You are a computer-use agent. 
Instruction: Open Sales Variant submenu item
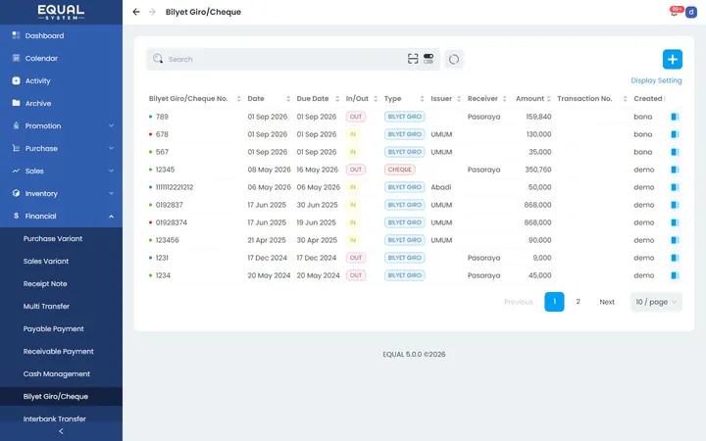point(46,261)
